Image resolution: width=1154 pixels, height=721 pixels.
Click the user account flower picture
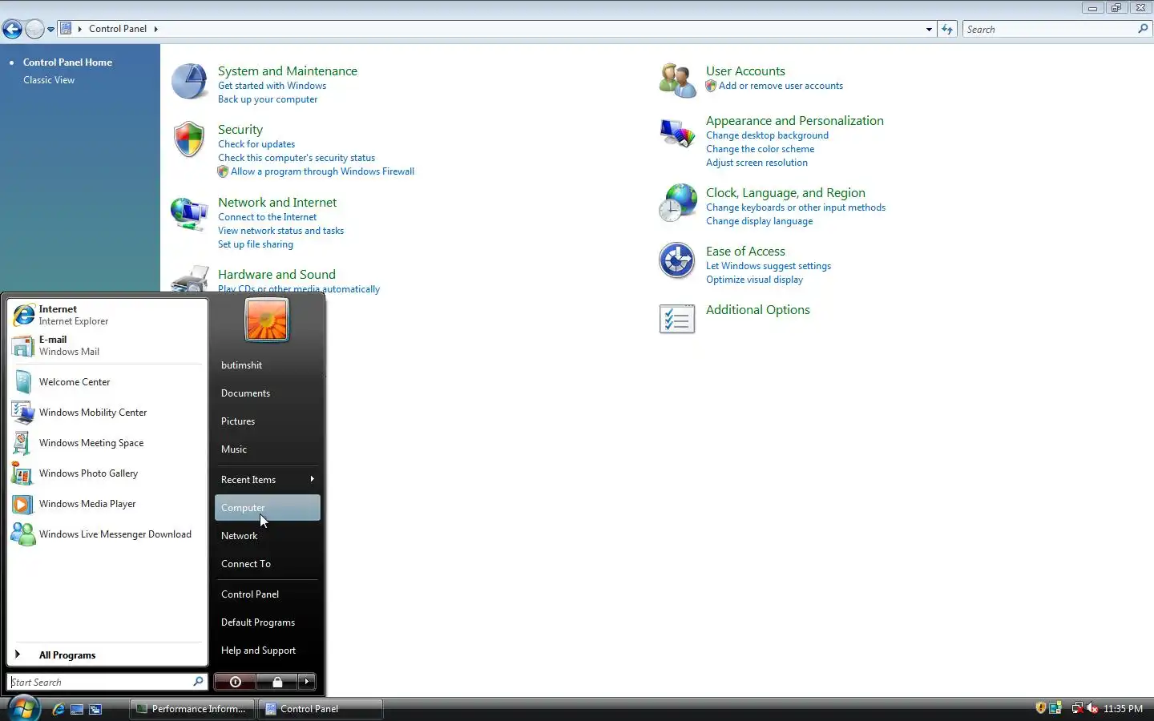267,320
